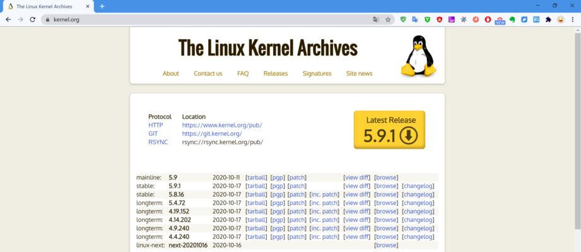Open the Chrome profile avatar

pyautogui.click(x=561, y=20)
